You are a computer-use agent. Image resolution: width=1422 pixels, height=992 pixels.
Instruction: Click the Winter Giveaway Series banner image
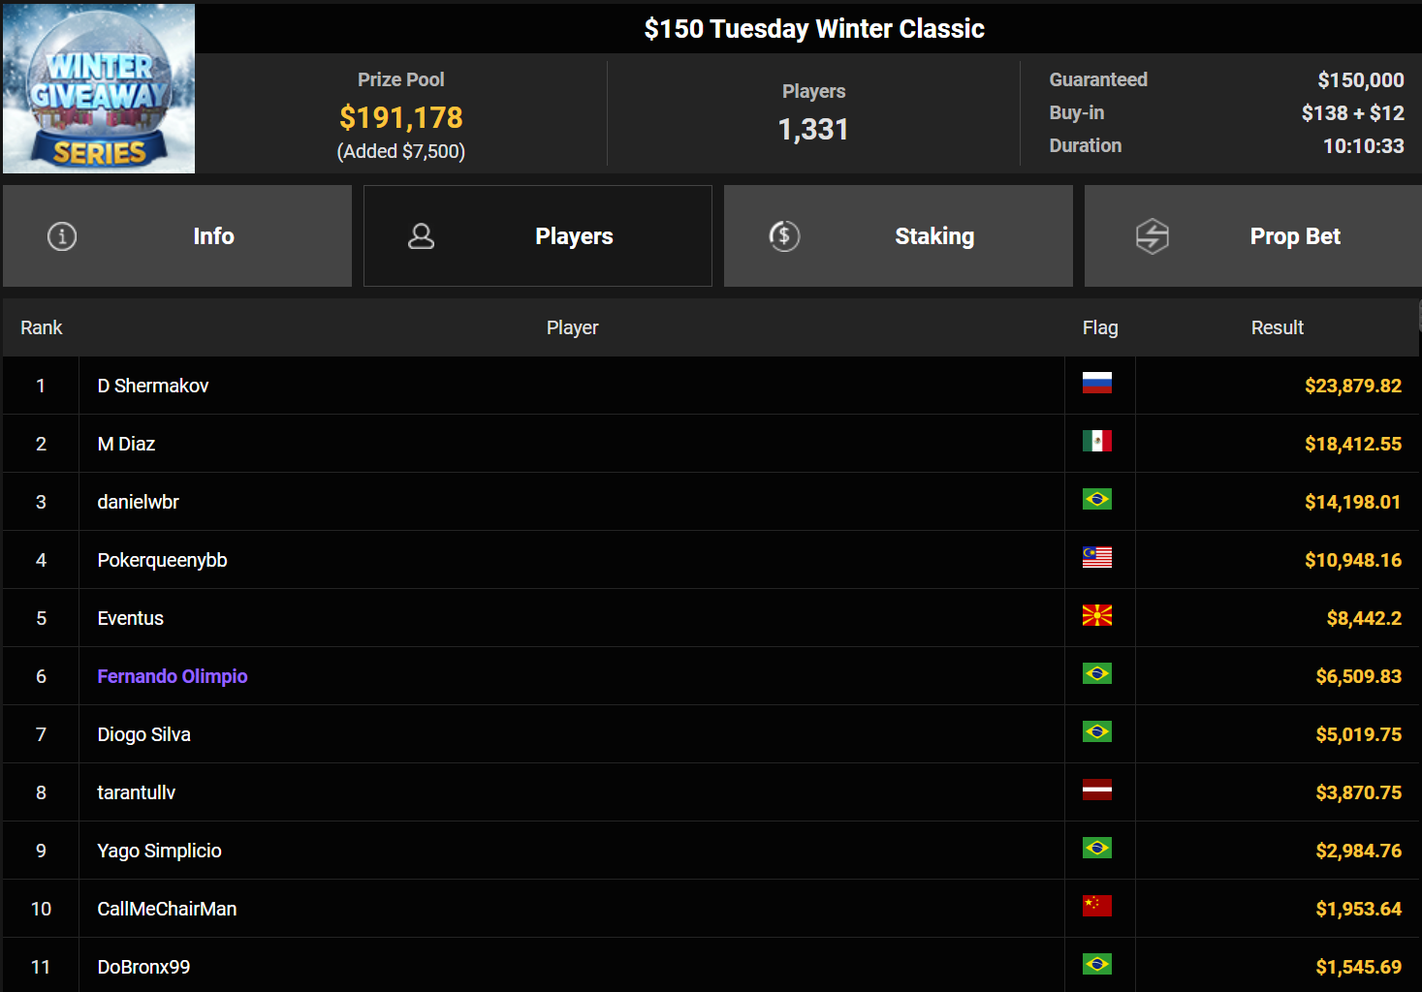click(x=99, y=89)
